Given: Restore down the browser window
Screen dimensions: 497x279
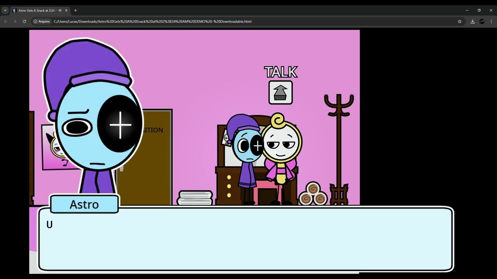Looking at the screenshot, I should tap(479, 10).
